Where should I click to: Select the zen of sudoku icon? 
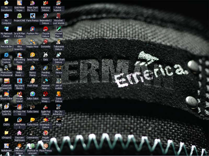coord(59,81)
